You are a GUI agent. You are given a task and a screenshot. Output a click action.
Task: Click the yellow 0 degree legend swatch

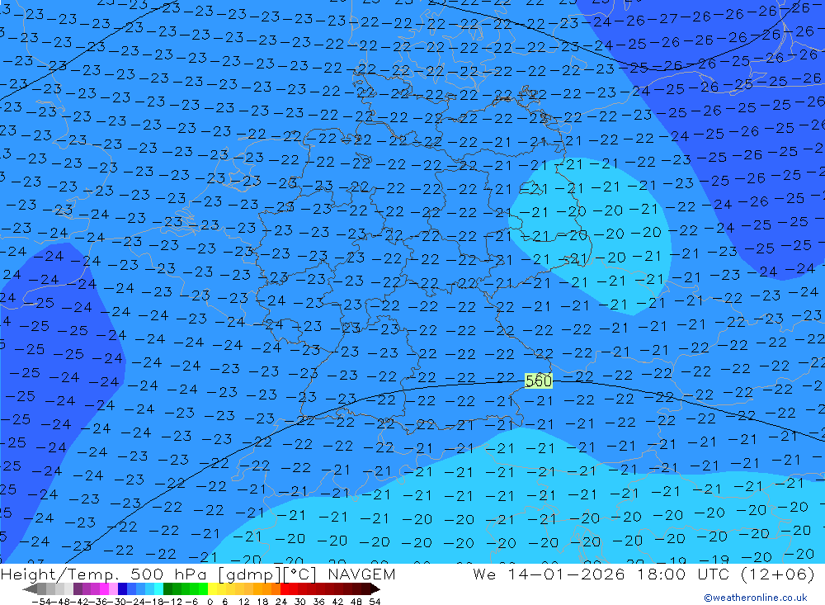pyautogui.click(x=213, y=588)
